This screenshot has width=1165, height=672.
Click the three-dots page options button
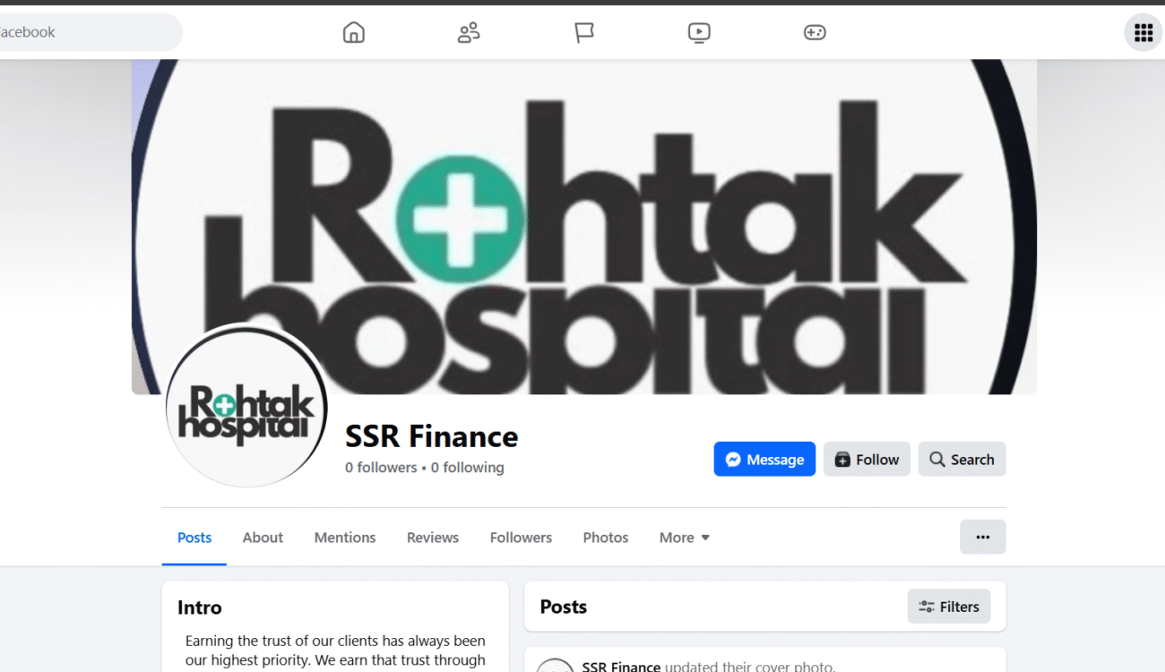(x=983, y=537)
